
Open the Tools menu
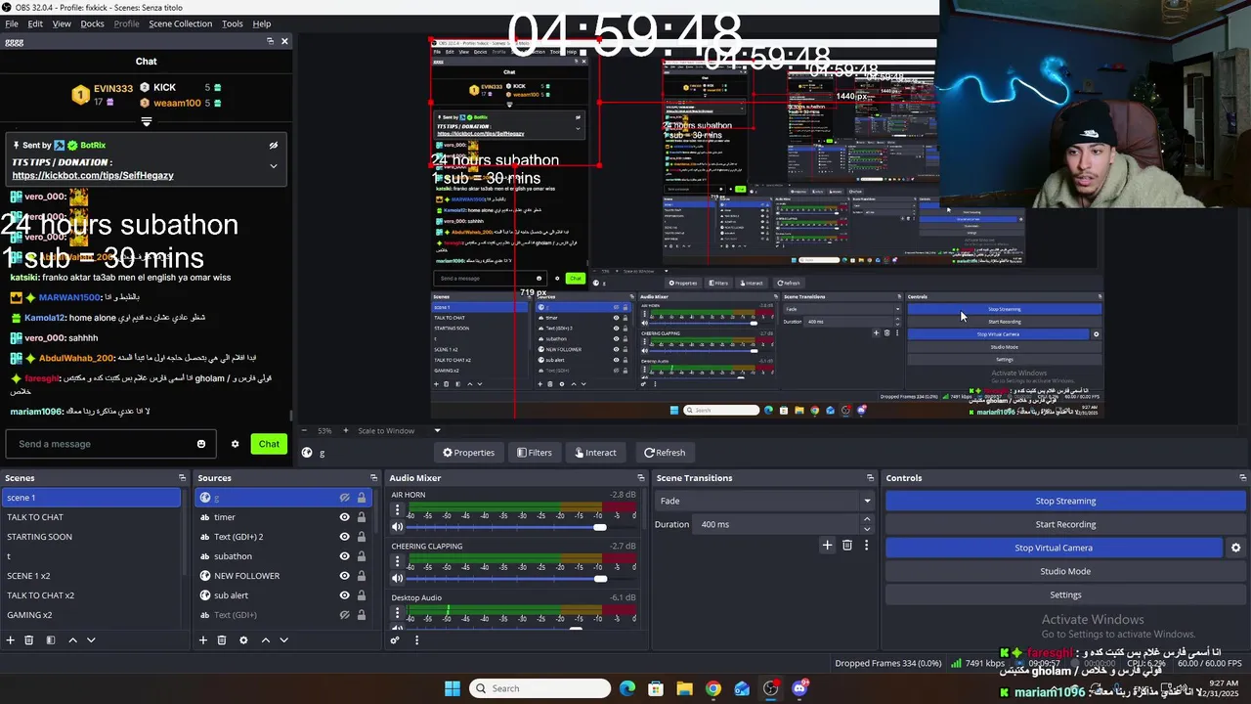coord(233,23)
